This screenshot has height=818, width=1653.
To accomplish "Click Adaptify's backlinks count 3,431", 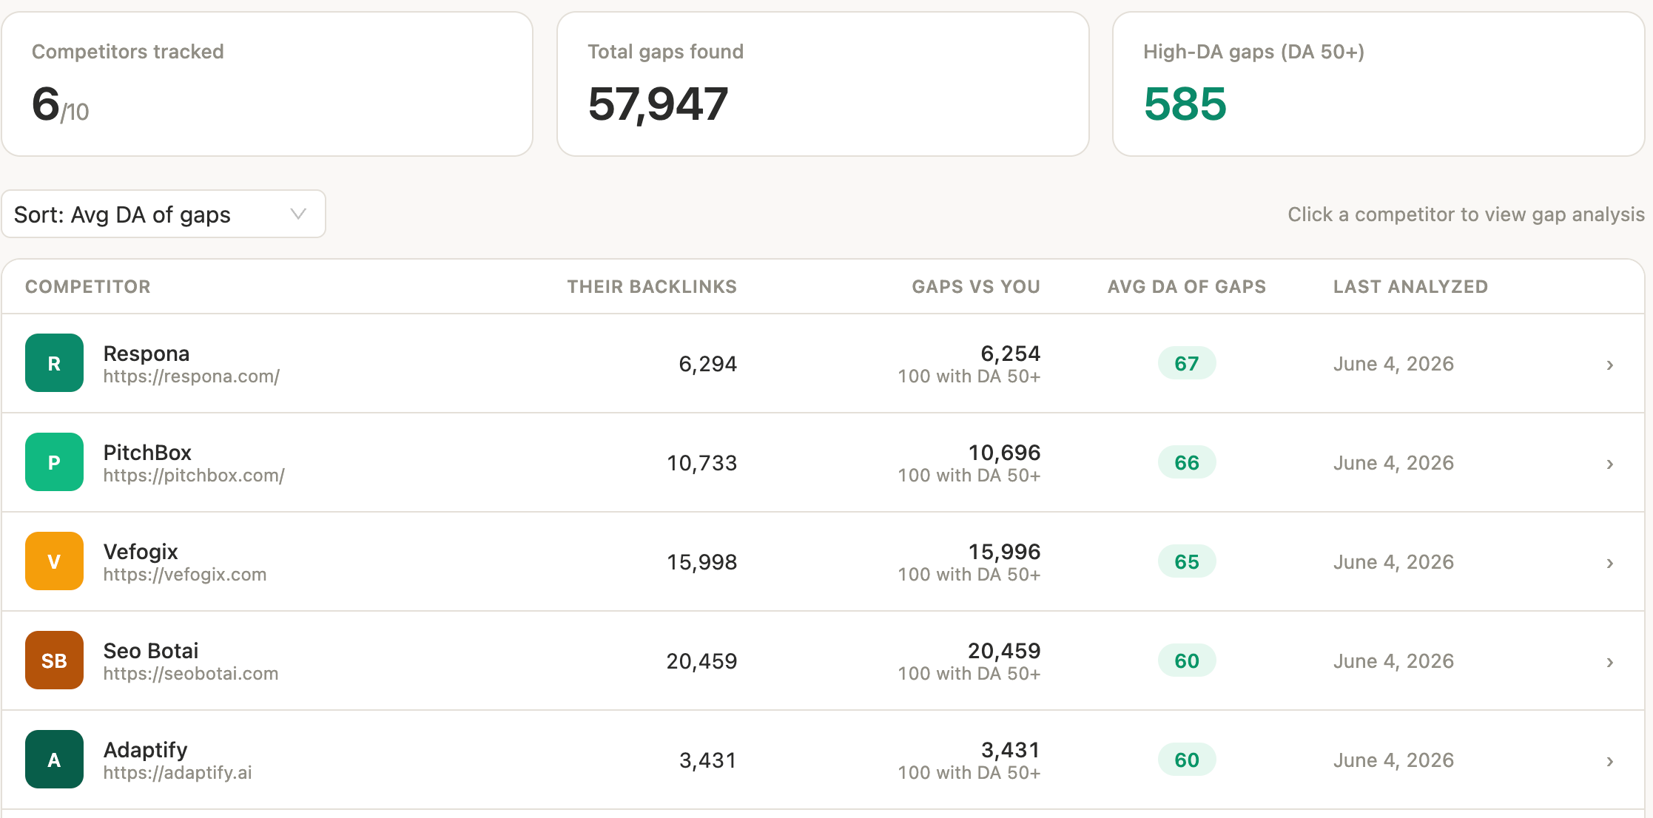I will tap(708, 760).
